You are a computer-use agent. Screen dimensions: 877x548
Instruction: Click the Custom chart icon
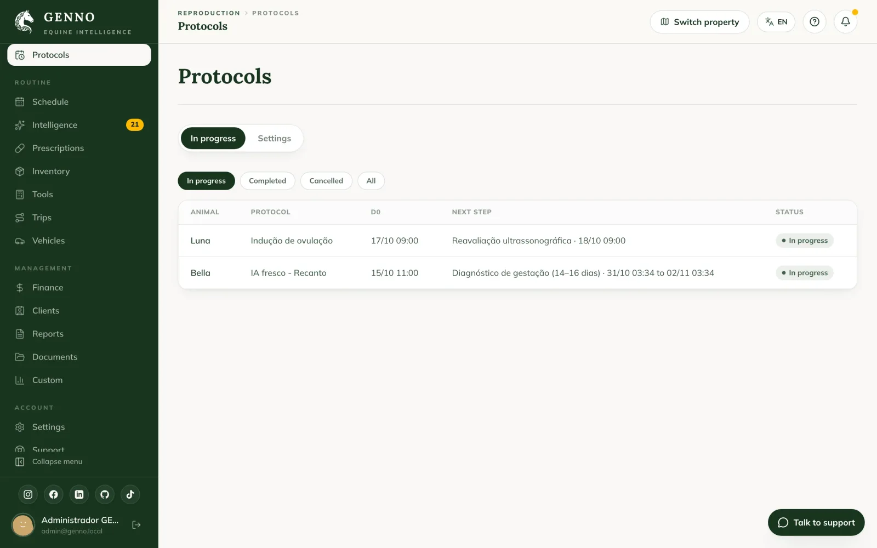pyautogui.click(x=20, y=380)
